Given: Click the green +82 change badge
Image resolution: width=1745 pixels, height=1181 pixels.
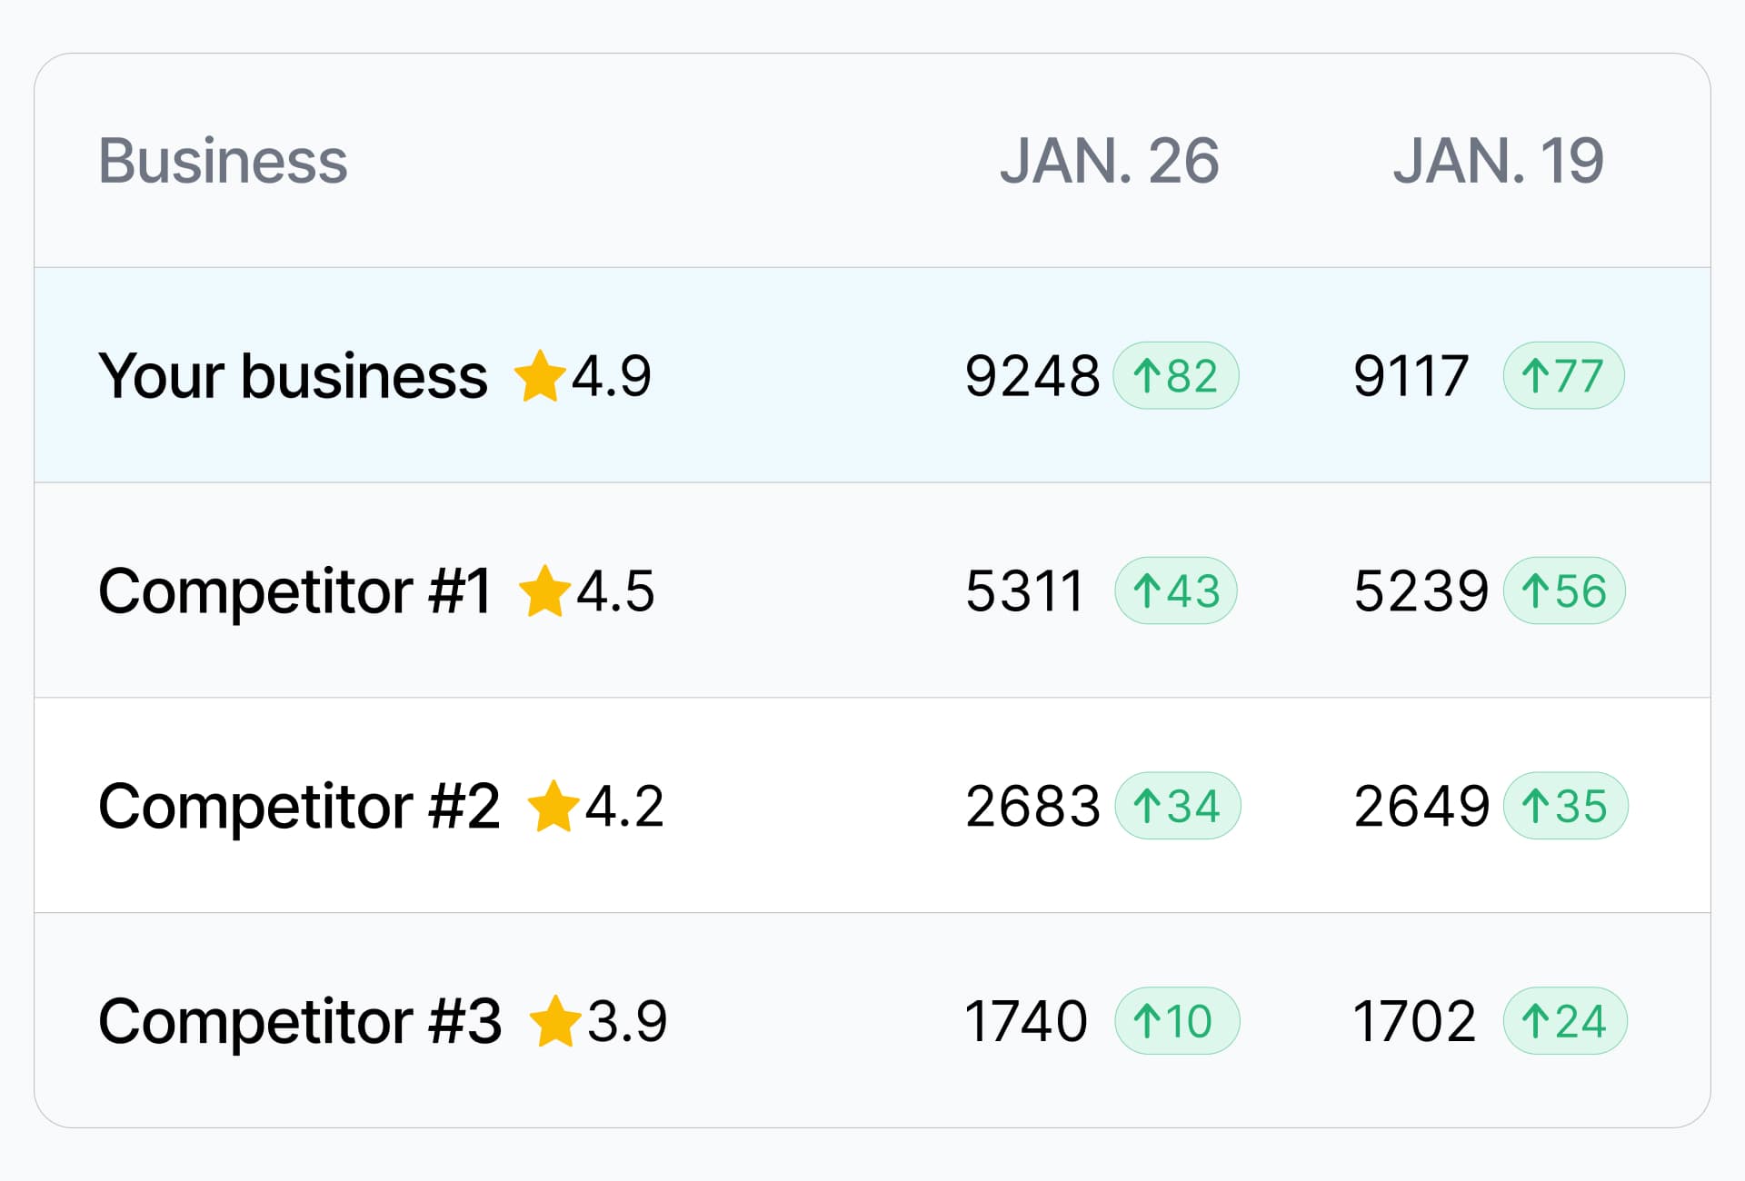Looking at the screenshot, I should coord(1176,375).
